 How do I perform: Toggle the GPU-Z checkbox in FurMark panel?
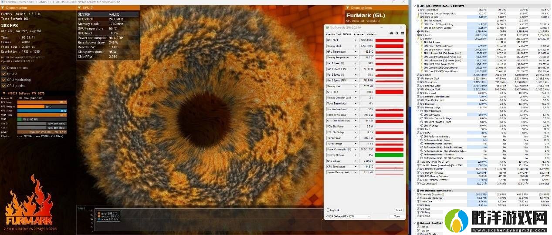click(4, 74)
